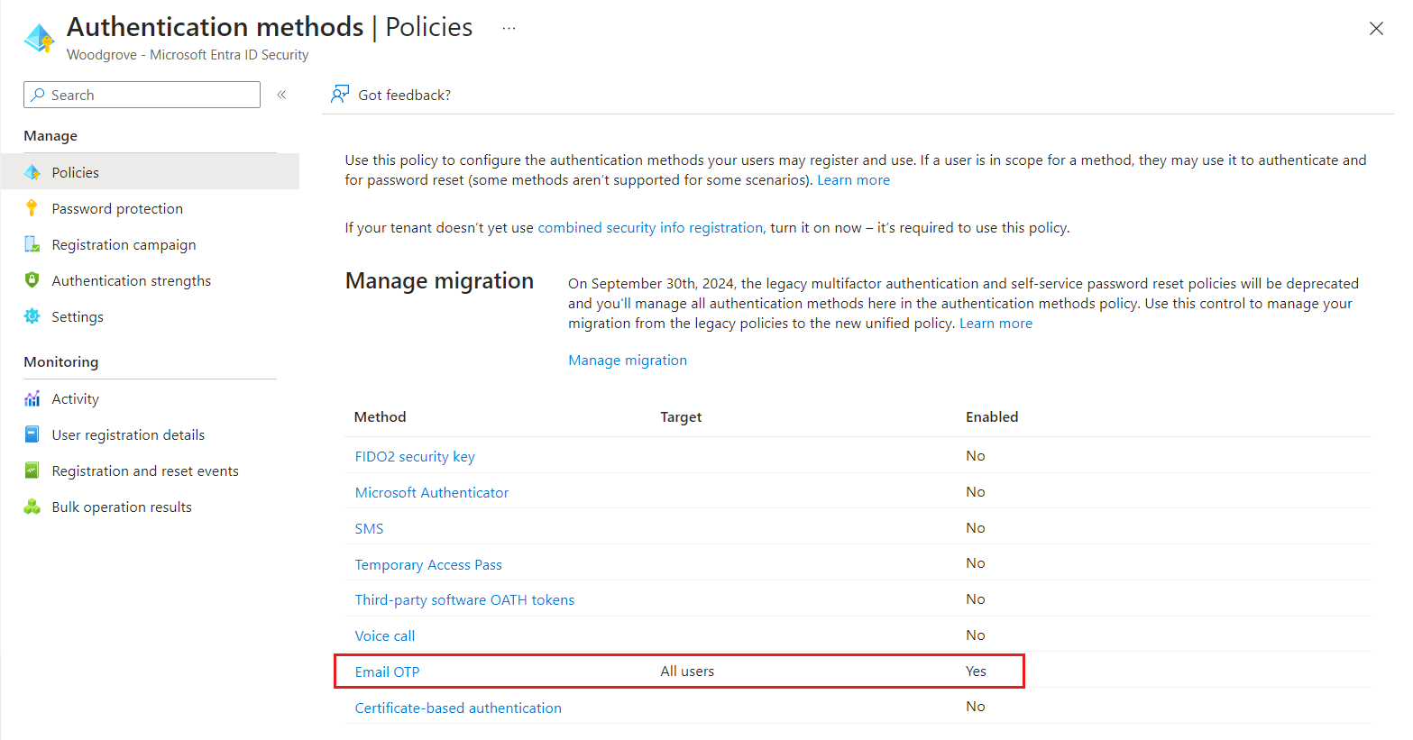1413x740 pixels.
Task: Click the Authentication strengths shield icon
Action: (x=32, y=280)
